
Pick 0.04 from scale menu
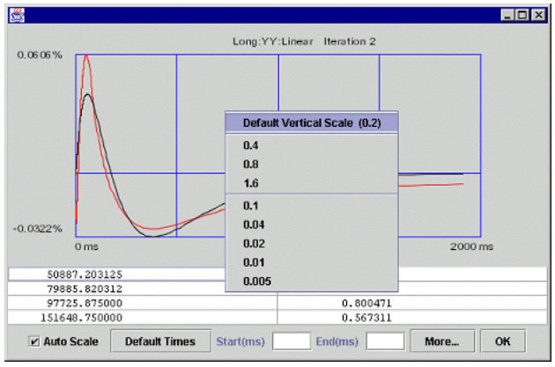[x=252, y=224]
